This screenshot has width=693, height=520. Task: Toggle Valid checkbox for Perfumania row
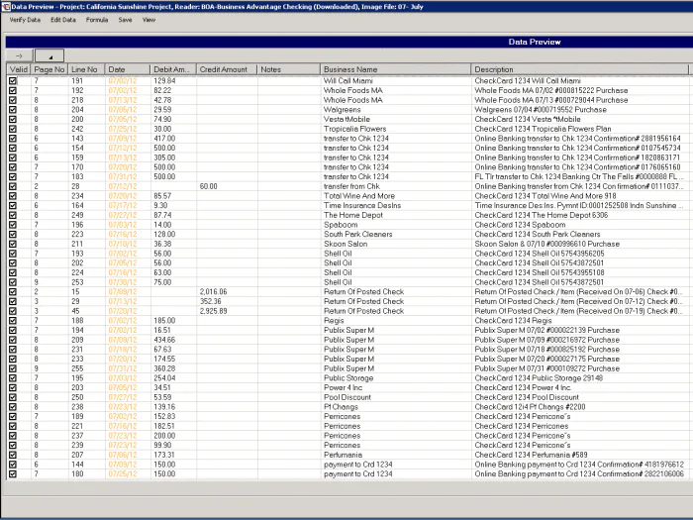tap(12, 455)
